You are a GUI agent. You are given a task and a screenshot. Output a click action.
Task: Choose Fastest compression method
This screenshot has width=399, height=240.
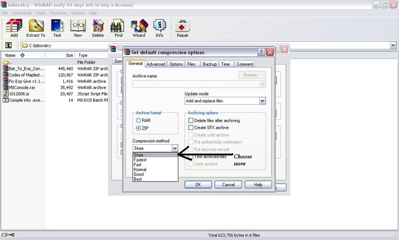point(155,160)
